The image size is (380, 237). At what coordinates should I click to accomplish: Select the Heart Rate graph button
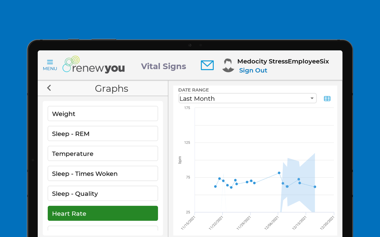103,213
